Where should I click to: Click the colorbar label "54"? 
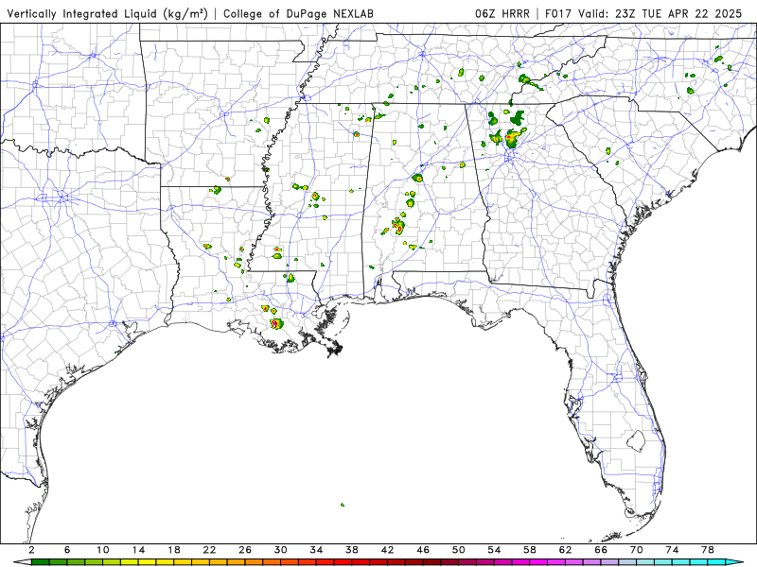[494, 550]
